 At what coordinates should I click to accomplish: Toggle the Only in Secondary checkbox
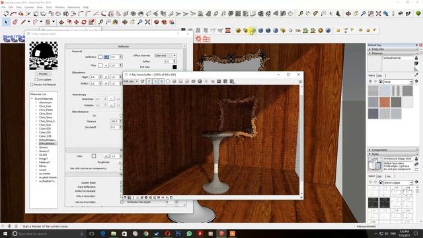click(122, 196)
